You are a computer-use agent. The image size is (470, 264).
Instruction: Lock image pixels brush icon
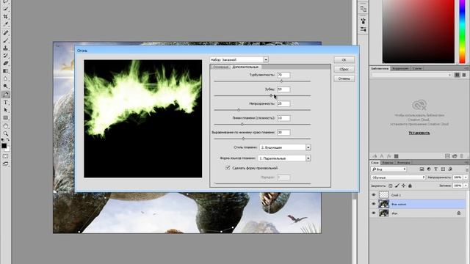[397, 186]
